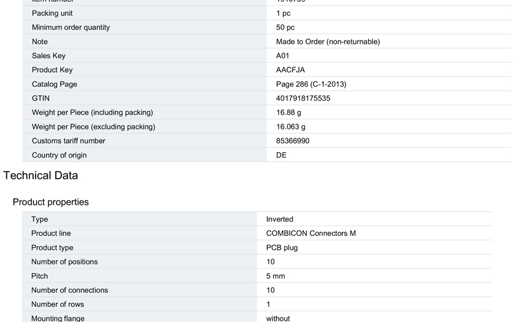Click the Packing unit label

click(x=52, y=13)
